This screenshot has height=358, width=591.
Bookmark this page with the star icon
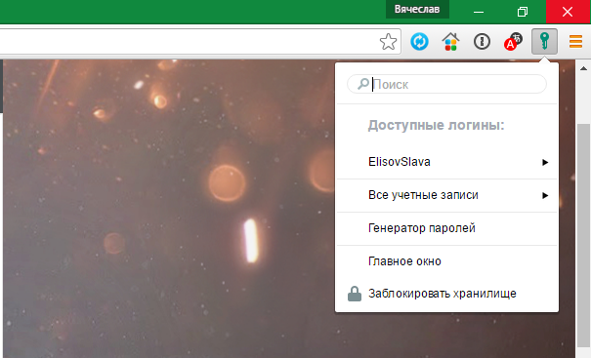tap(388, 41)
